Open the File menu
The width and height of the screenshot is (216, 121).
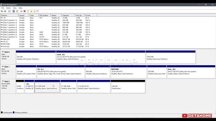point(3,8)
